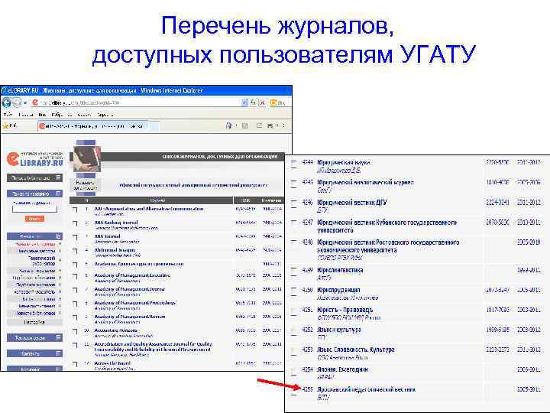550x413 pixels.
Task: Open Accreditation and Quality Assurance journal link
Action: click(x=154, y=346)
